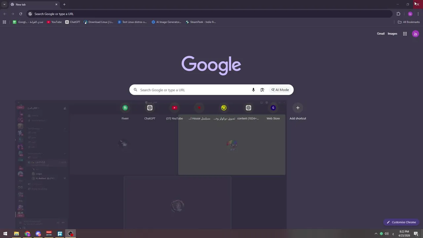Open the Google account avatar
Screen dimensions: 423x238
pos(415,34)
